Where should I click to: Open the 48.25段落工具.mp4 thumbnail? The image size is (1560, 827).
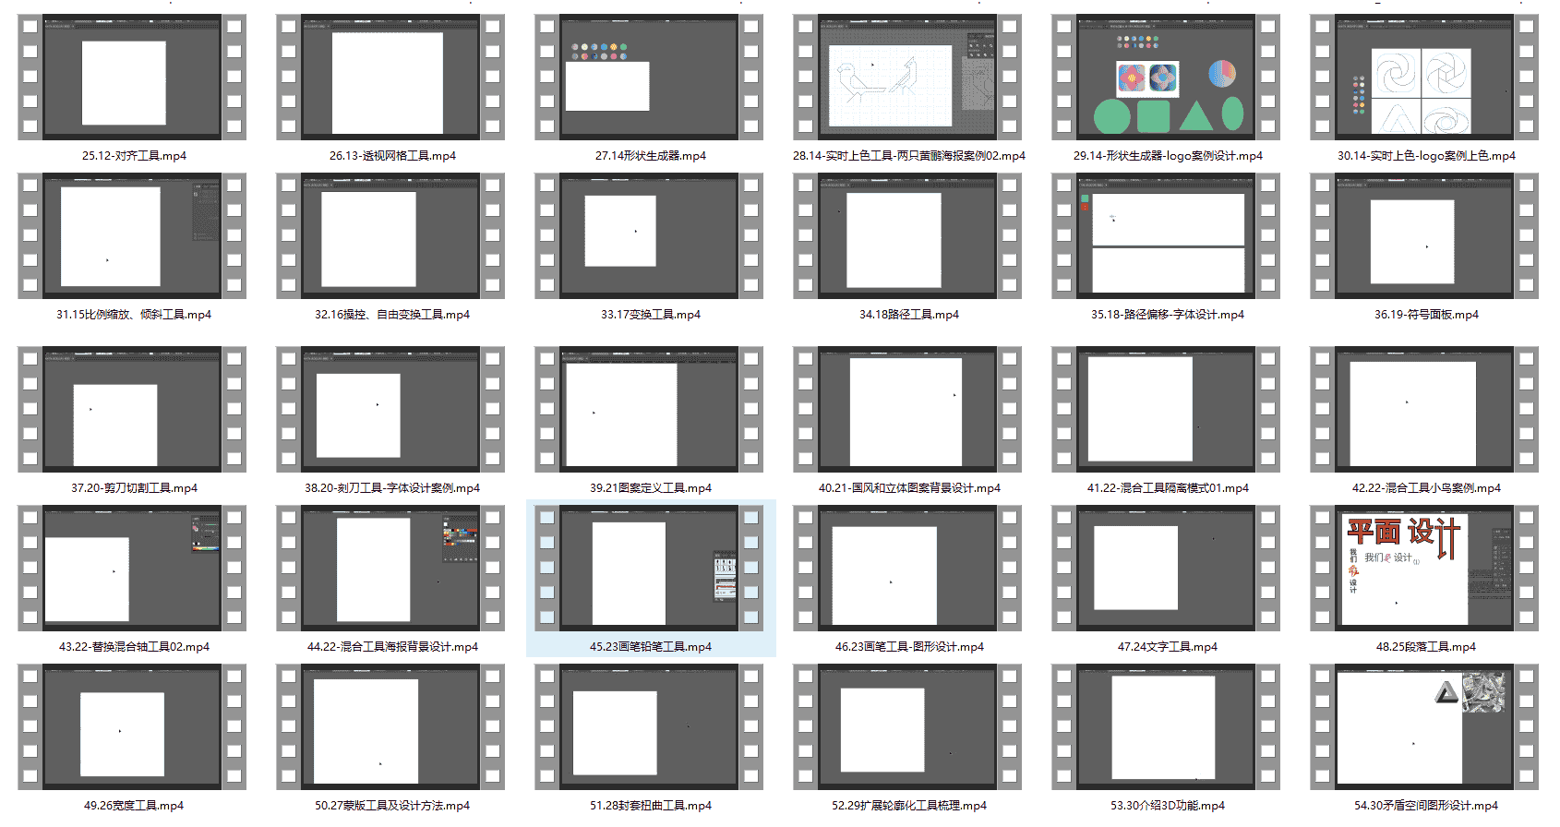(x=1424, y=569)
